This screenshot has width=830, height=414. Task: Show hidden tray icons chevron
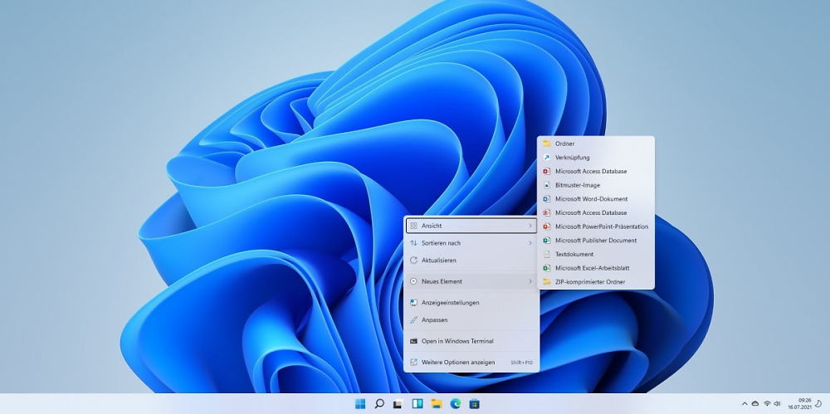tap(745, 404)
